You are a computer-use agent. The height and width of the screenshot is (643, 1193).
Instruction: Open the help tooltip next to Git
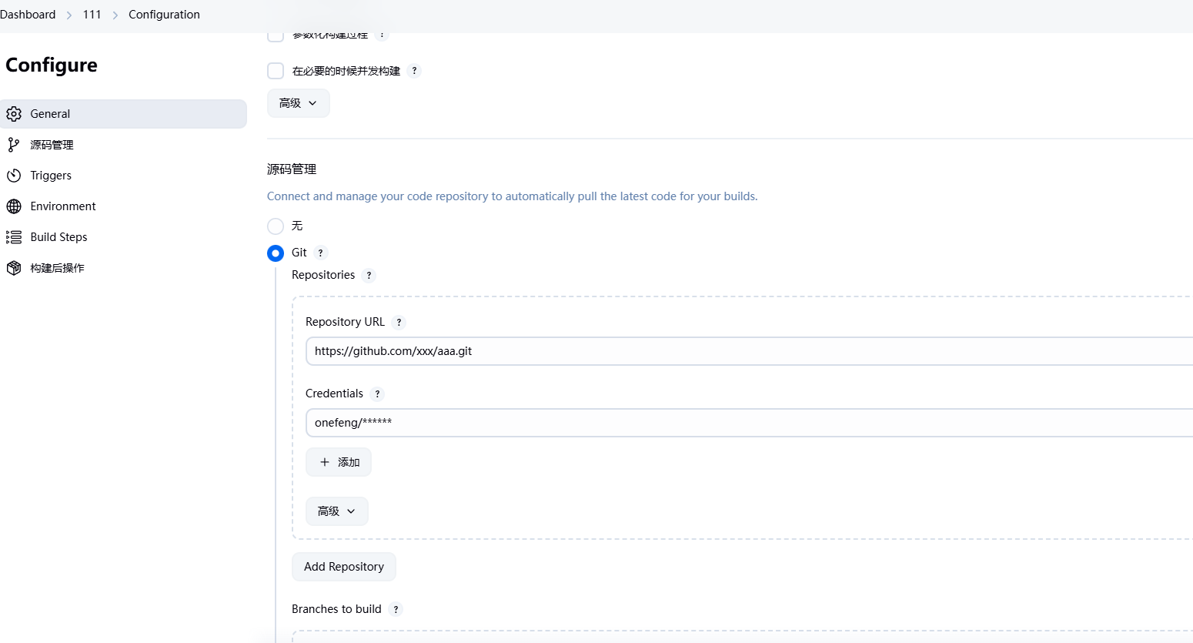(321, 253)
